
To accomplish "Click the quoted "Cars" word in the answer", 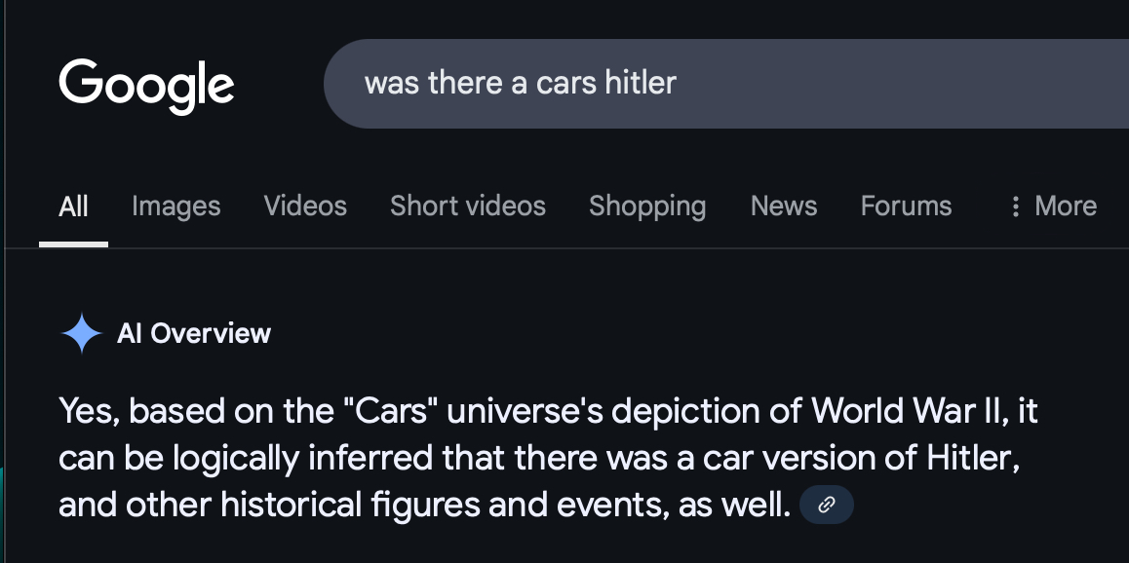I will 395,411.
